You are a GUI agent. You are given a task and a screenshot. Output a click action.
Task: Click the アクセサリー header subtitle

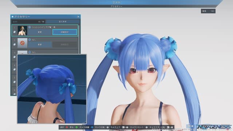[x=116, y=7]
